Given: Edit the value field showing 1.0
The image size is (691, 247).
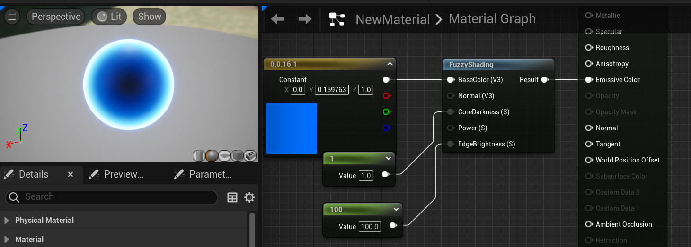Looking at the screenshot, I should [x=366, y=176].
